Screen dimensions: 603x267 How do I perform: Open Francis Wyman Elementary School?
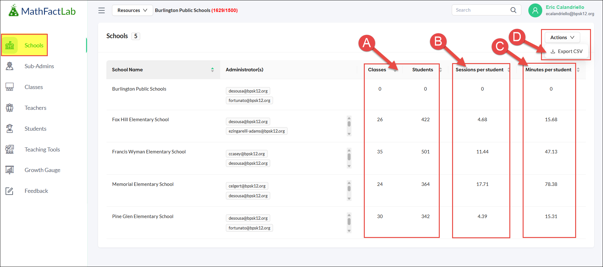pos(149,152)
